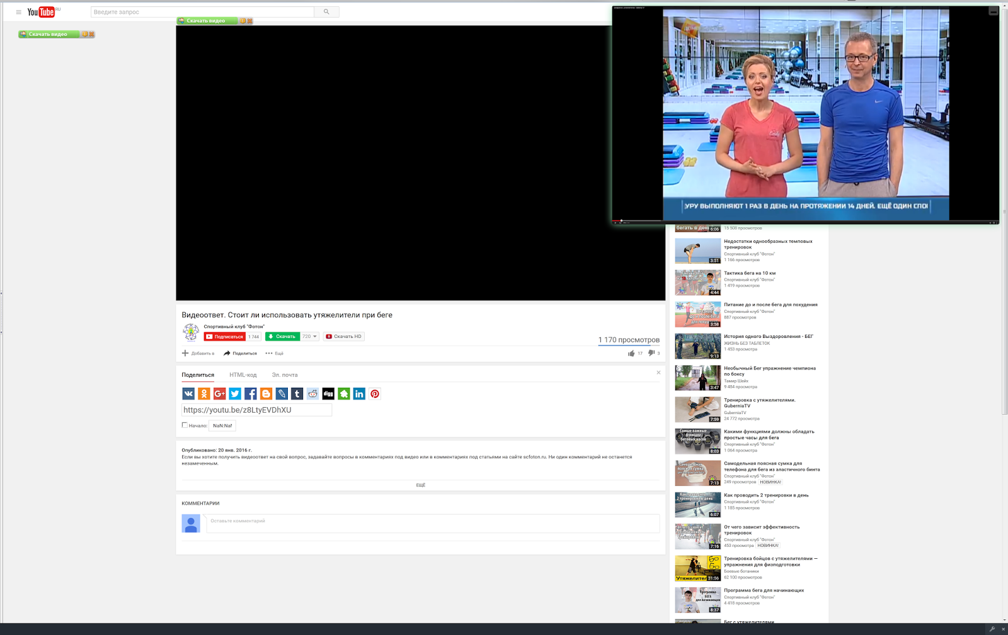Open the YouTube guide hamburger menu
Viewport: 1008px width, 635px height.
[18, 12]
